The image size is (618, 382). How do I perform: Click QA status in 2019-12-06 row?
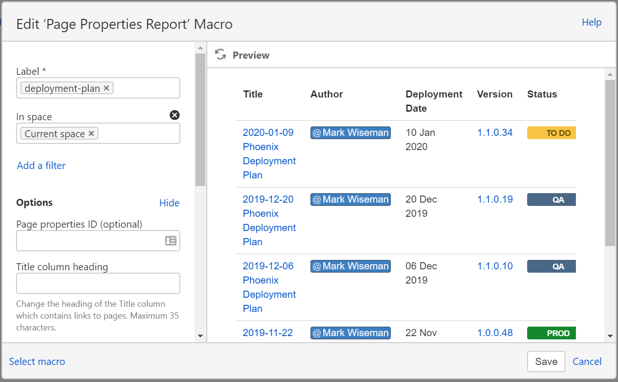click(x=552, y=267)
